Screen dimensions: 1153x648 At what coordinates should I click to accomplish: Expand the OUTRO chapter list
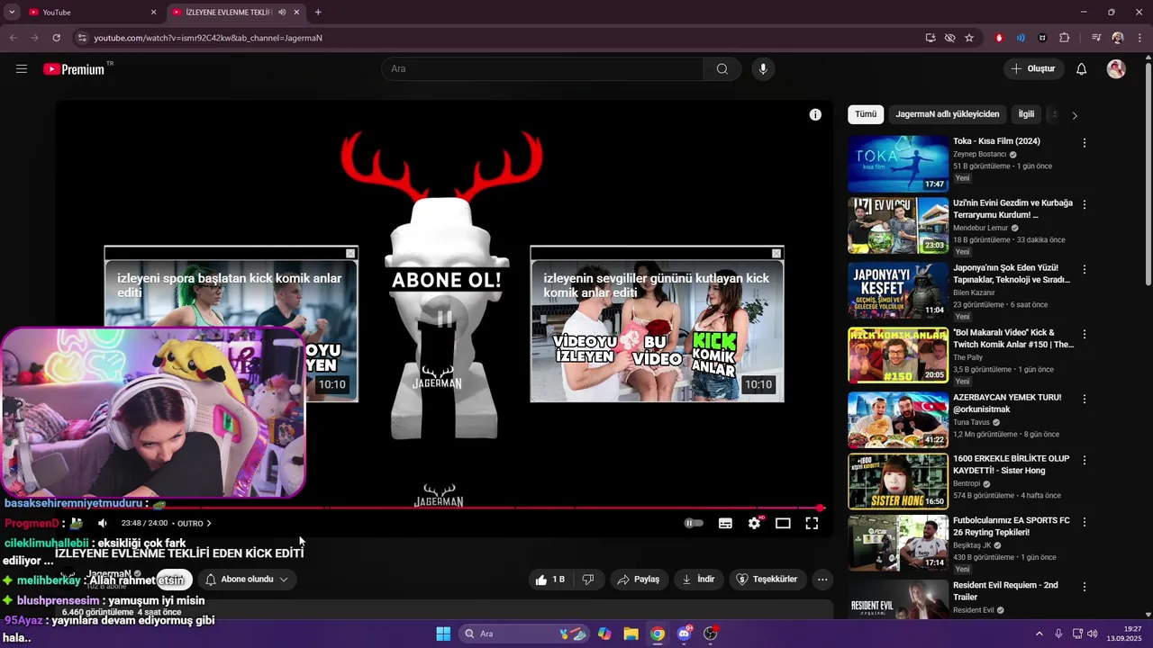click(x=195, y=523)
